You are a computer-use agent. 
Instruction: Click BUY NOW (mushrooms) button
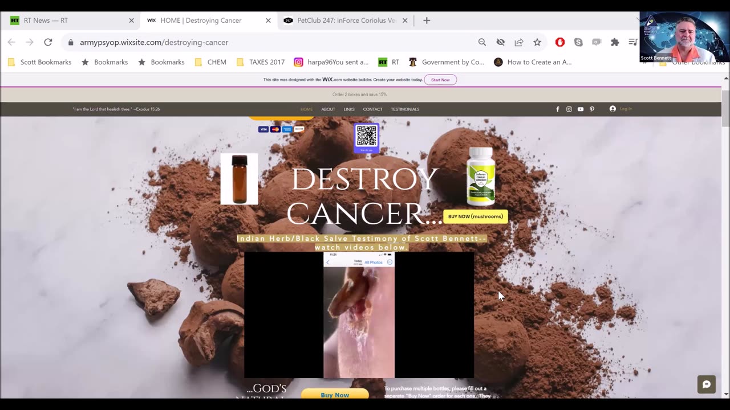tap(476, 216)
